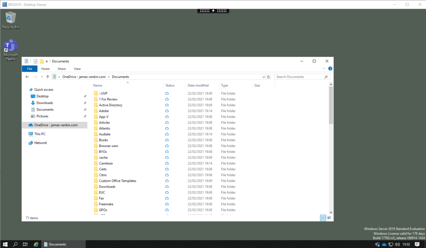The height and width of the screenshot is (248, 426).
Task: Click the Explorer Help question mark icon
Action: pyautogui.click(x=330, y=69)
